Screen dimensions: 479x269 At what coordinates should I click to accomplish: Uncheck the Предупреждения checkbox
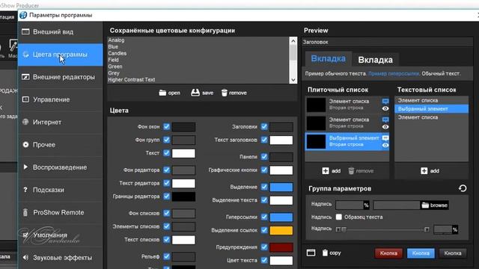click(x=264, y=247)
